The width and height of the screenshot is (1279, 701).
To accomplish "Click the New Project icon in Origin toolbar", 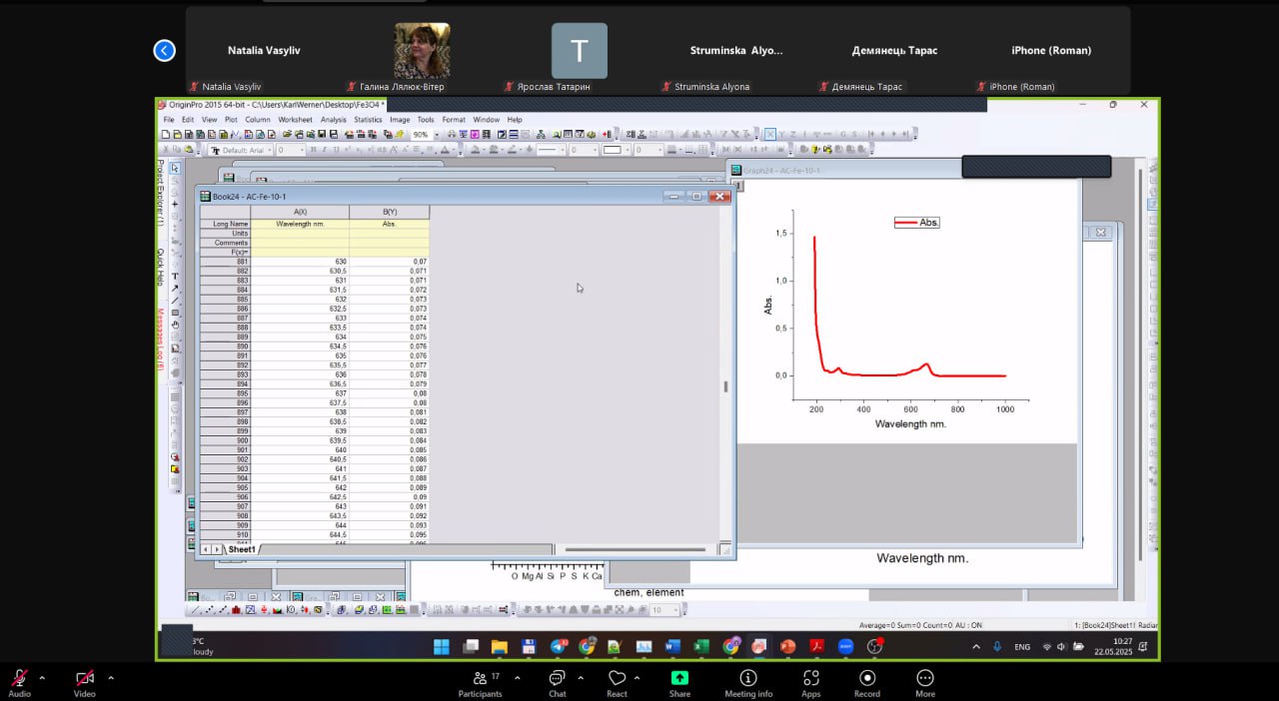I will point(166,134).
